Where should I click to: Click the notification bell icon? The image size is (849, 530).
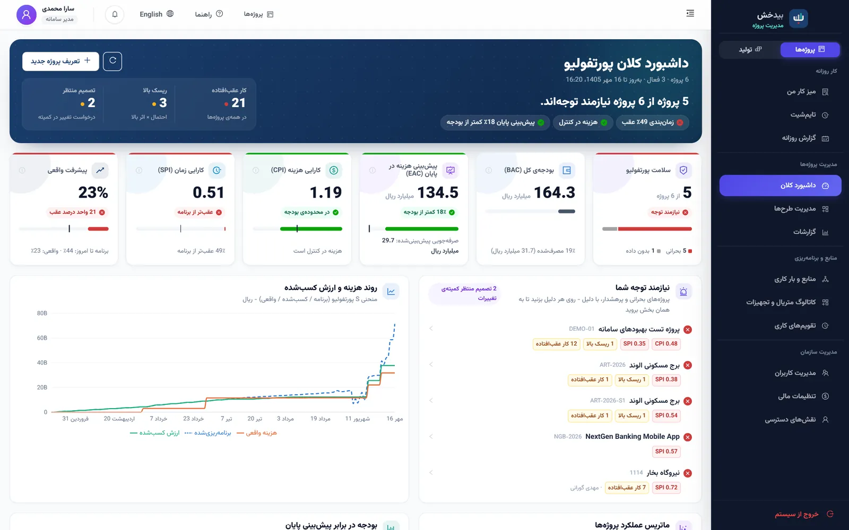(115, 14)
